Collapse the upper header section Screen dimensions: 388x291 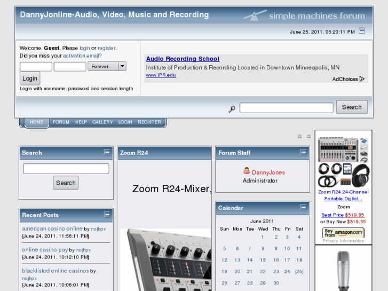click(362, 31)
